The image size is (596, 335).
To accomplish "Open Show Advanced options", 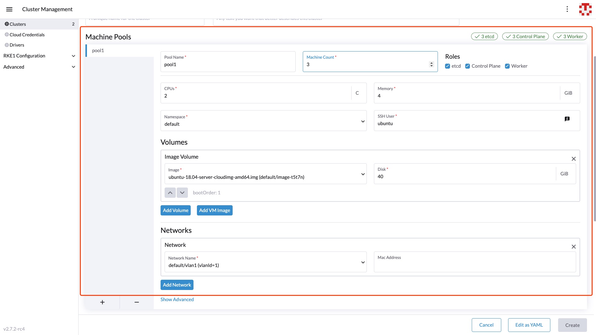I will [177, 299].
